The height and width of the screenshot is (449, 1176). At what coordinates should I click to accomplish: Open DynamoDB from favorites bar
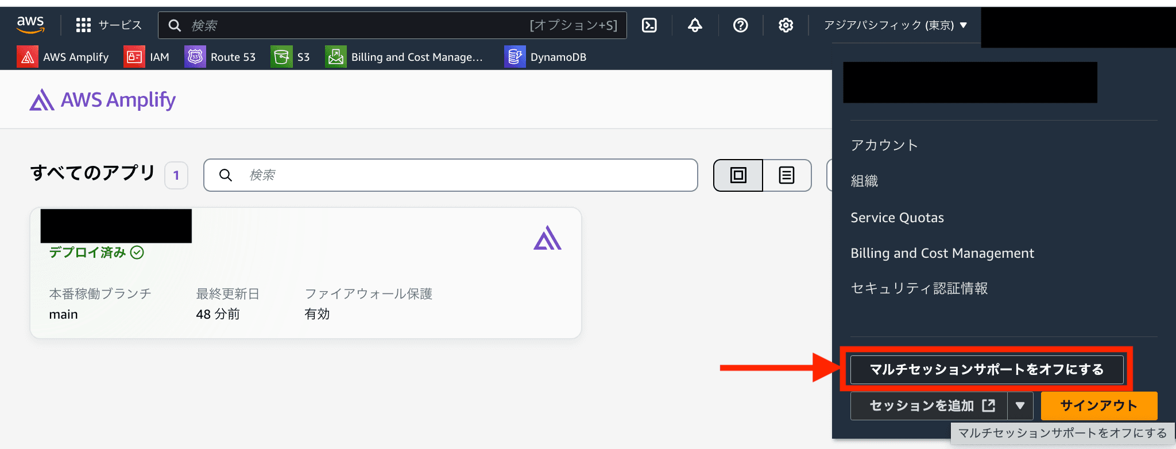coord(546,57)
